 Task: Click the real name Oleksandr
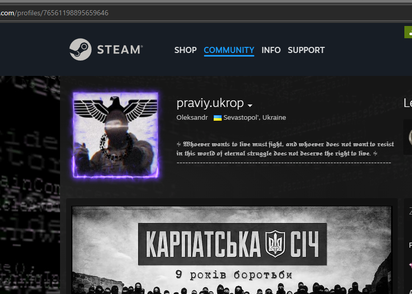pyautogui.click(x=192, y=118)
